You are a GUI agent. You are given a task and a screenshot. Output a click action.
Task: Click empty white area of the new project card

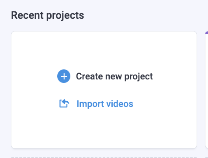coord(104,128)
